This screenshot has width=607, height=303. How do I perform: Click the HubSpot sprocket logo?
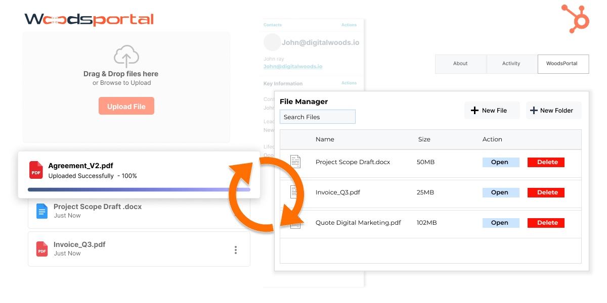pos(576,18)
